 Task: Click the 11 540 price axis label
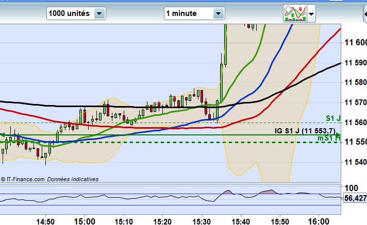(x=356, y=162)
